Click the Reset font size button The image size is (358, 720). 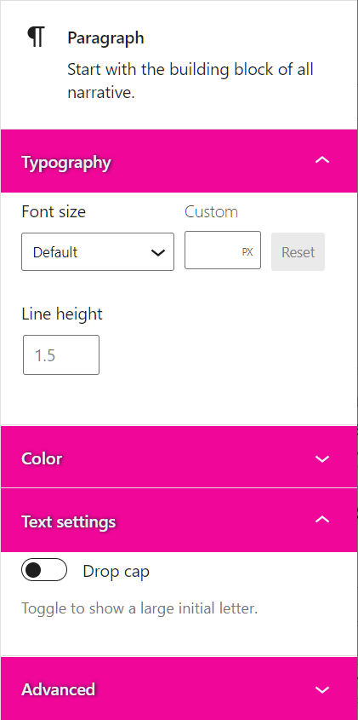(298, 251)
